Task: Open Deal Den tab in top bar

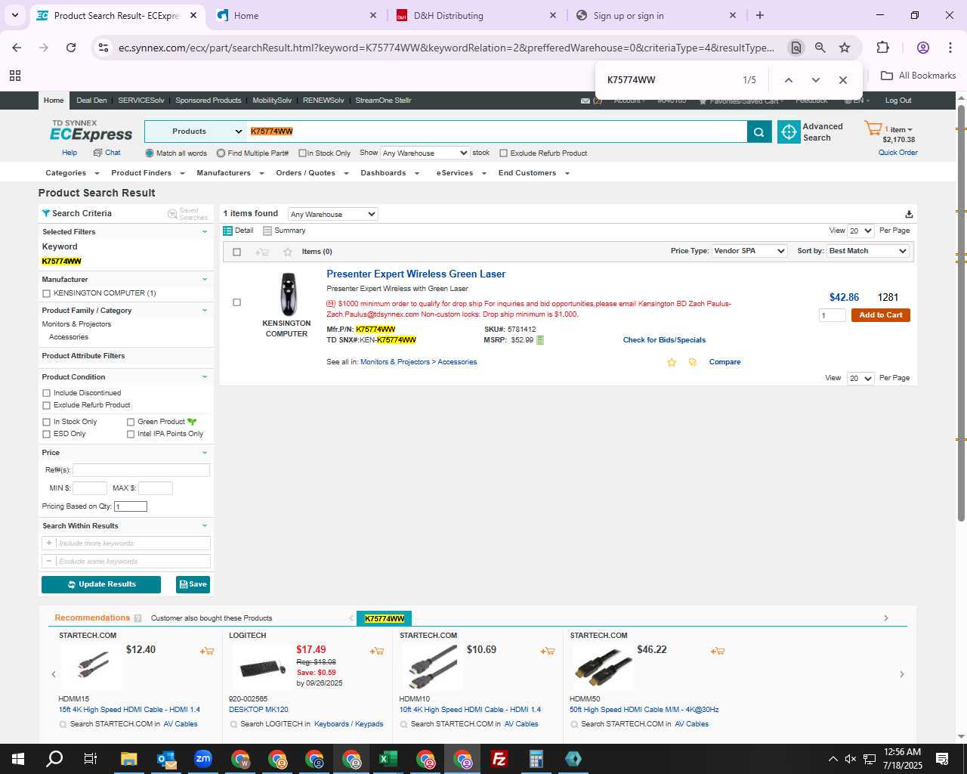Action: click(91, 101)
